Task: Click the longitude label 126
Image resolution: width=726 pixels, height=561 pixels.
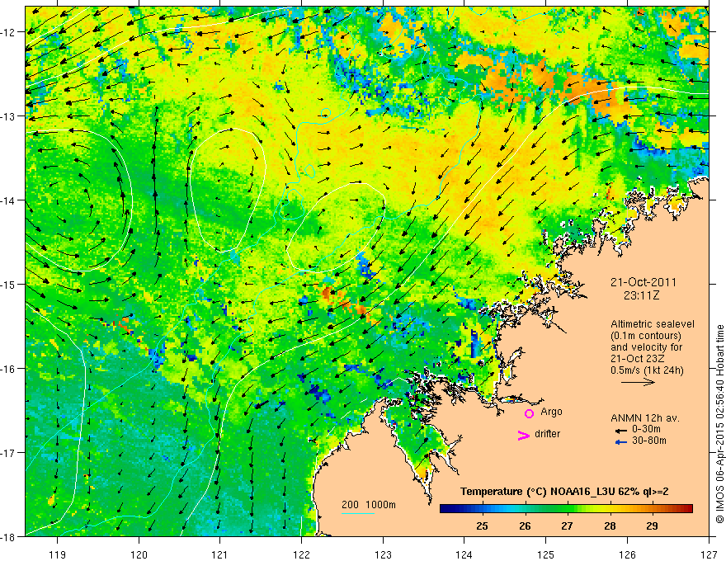Action: click(627, 554)
